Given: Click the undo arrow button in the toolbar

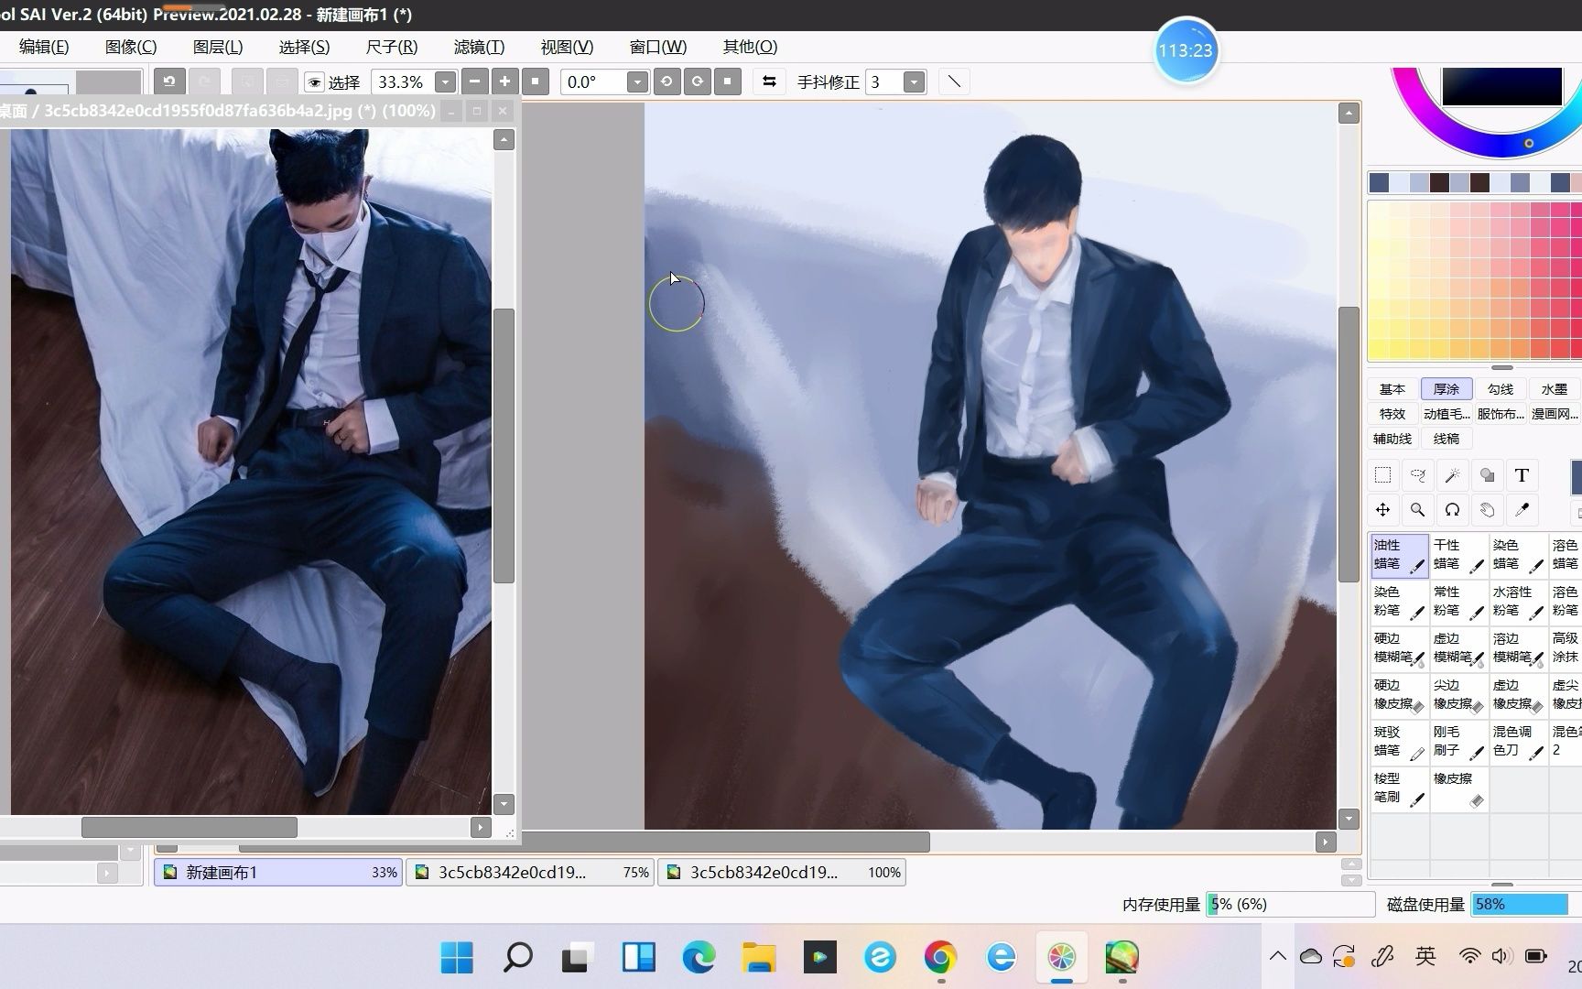Looking at the screenshot, I should (x=169, y=82).
